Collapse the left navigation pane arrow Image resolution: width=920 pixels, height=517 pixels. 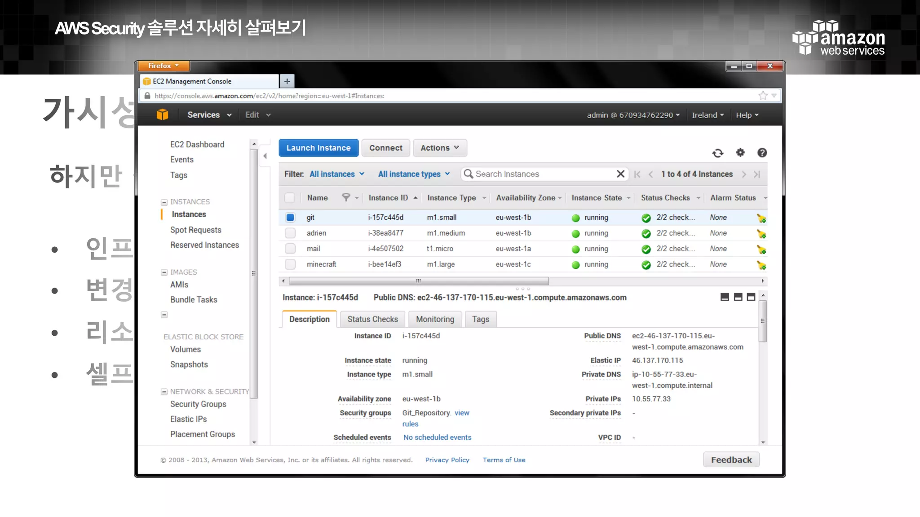(265, 156)
